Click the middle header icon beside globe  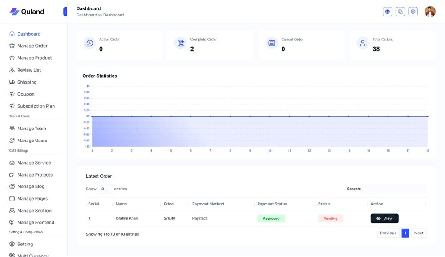tap(400, 12)
